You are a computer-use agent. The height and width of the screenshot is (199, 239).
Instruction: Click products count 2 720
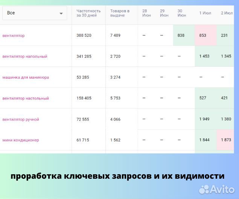pyautogui.click(x=115, y=56)
